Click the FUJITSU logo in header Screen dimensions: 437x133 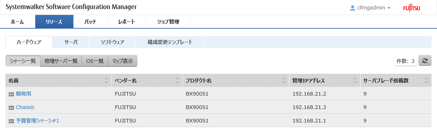[x=412, y=8]
